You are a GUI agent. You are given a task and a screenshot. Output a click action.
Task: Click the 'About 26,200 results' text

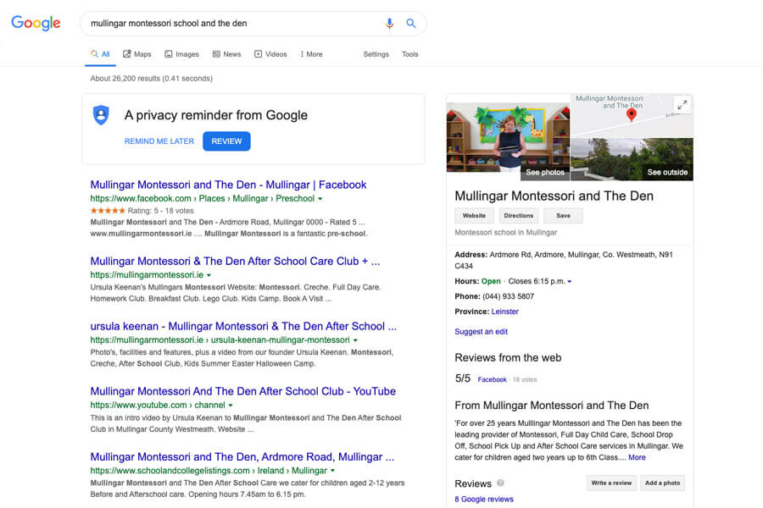pyautogui.click(x=125, y=78)
